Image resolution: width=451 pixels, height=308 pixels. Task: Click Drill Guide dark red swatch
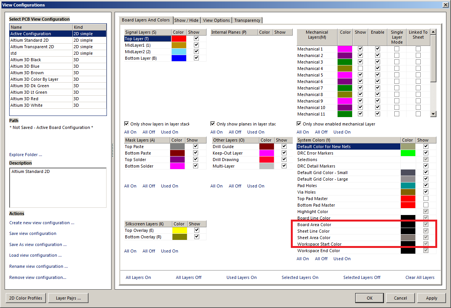(267, 147)
